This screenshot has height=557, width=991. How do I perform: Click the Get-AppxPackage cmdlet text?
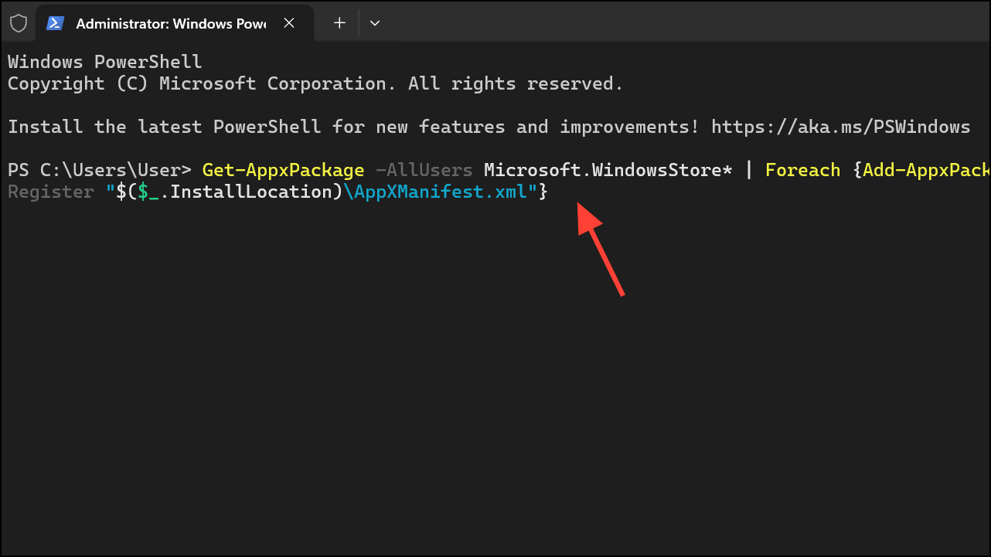(283, 169)
